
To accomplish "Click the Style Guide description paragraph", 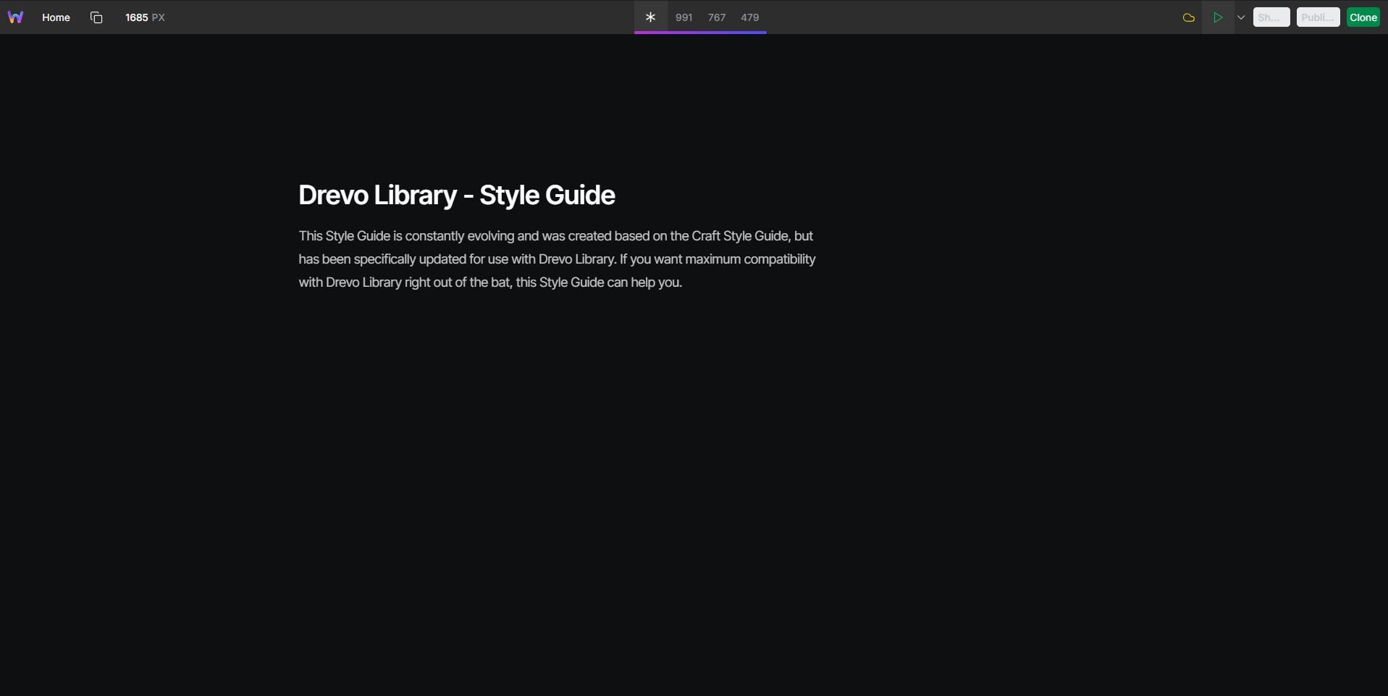I will tap(557, 259).
